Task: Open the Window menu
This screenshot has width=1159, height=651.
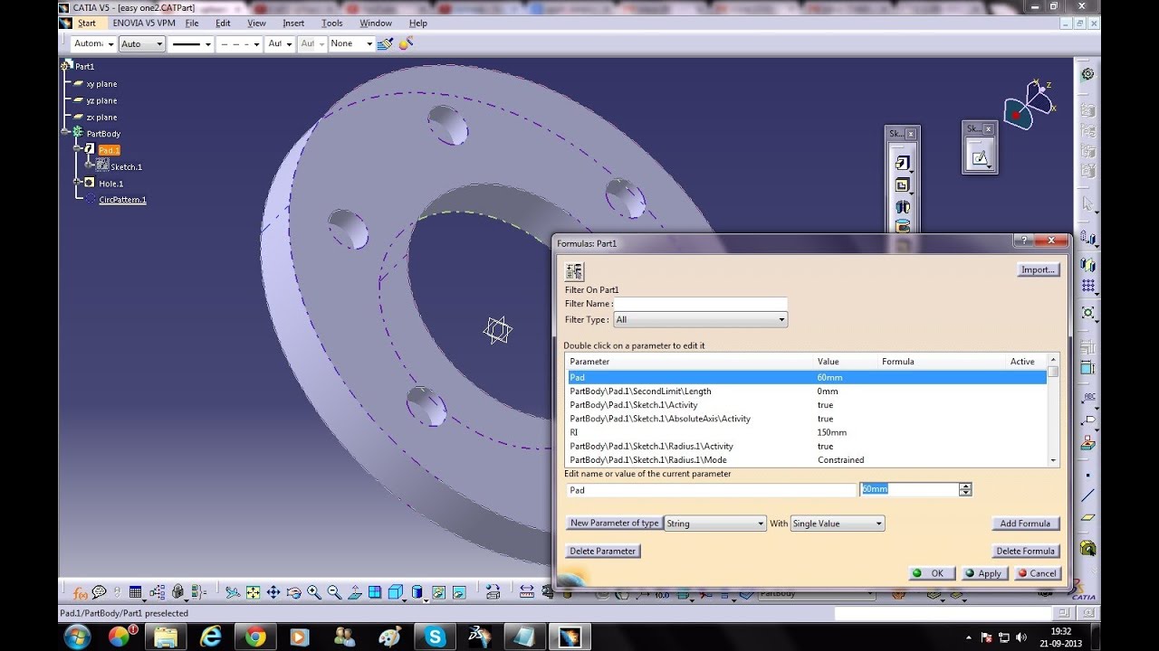Action: [x=376, y=23]
